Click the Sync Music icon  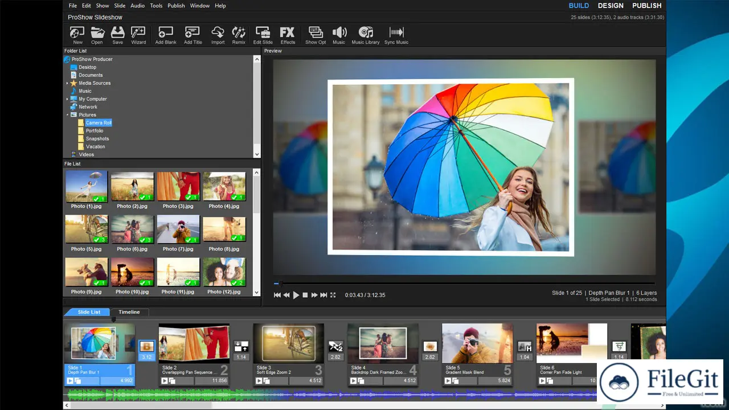[x=396, y=35]
